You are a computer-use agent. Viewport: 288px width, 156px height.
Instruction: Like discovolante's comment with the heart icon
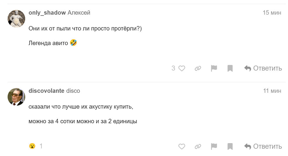click(x=182, y=146)
